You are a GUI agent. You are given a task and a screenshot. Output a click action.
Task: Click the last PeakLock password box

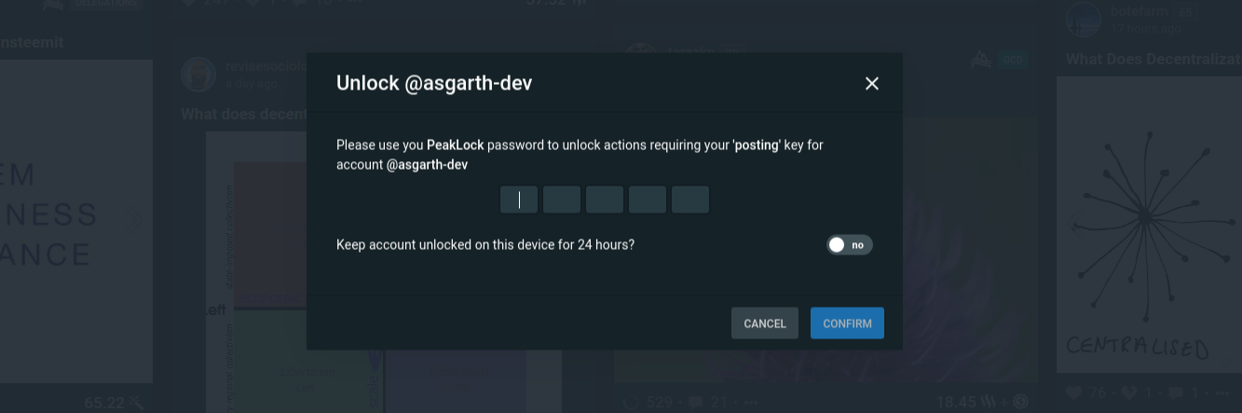point(690,200)
